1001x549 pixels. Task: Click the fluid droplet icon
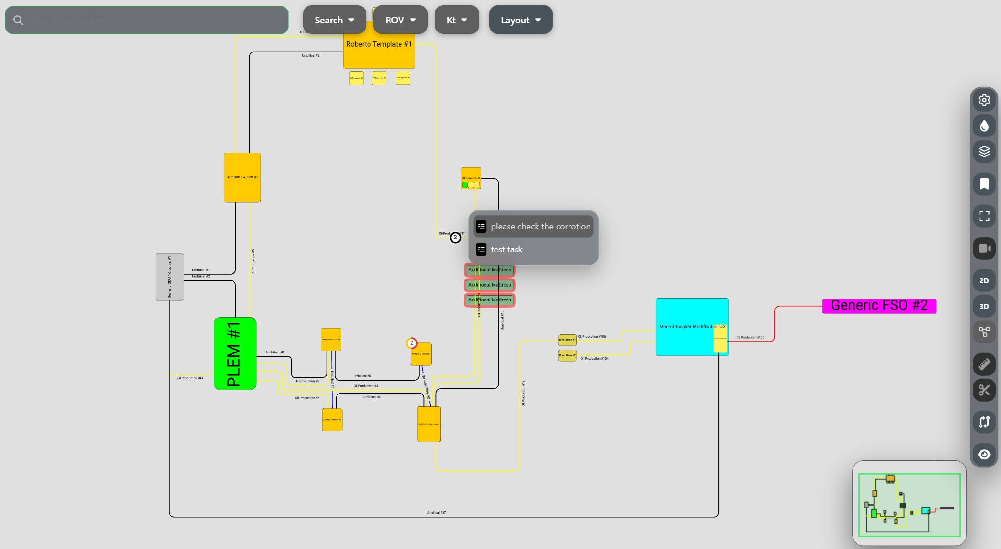(984, 126)
